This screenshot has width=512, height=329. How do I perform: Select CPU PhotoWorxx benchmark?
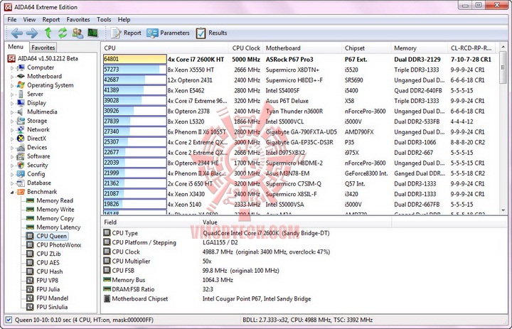[x=59, y=245]
